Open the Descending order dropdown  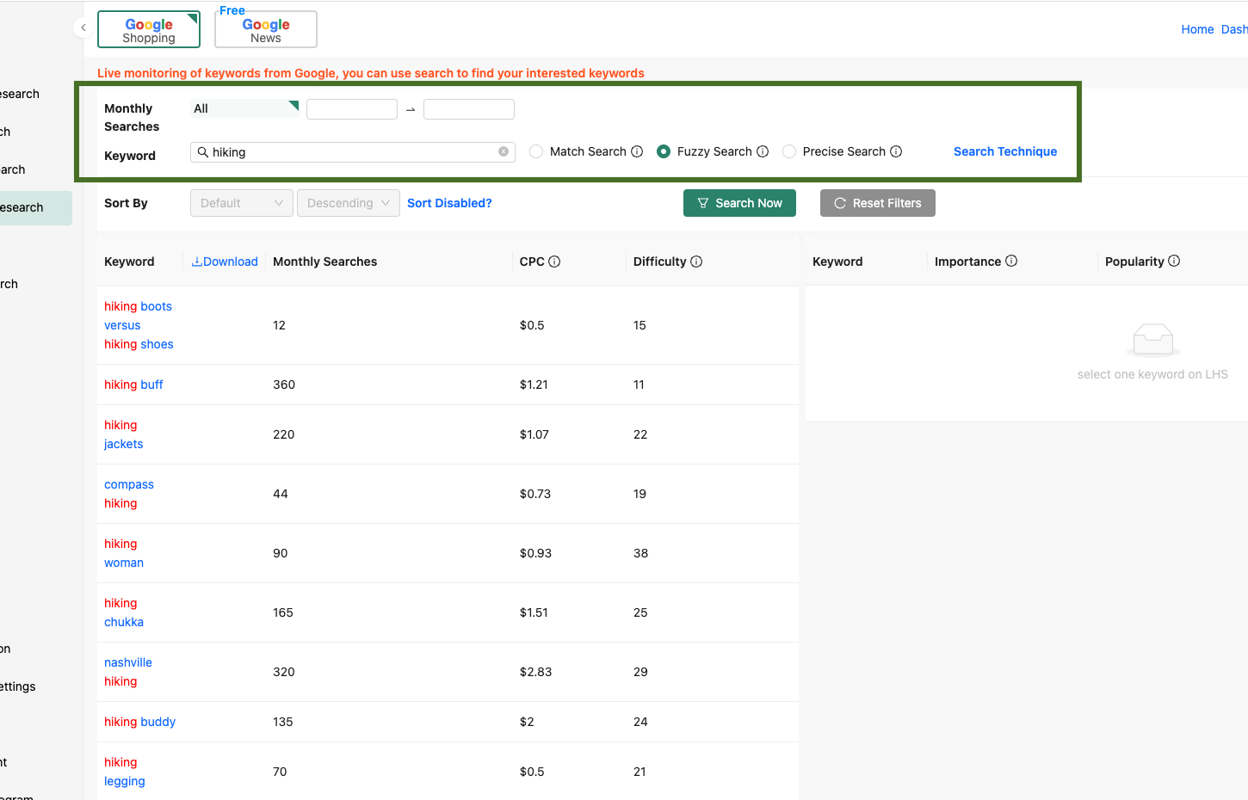(348, 203)
